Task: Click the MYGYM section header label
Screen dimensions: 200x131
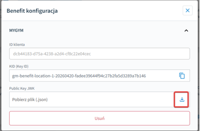Action: tap(16, 31)
